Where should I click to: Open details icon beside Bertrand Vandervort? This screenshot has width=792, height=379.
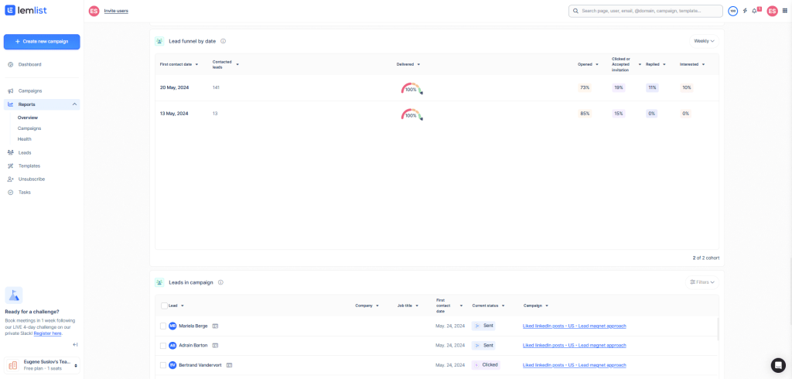(229, 365)
